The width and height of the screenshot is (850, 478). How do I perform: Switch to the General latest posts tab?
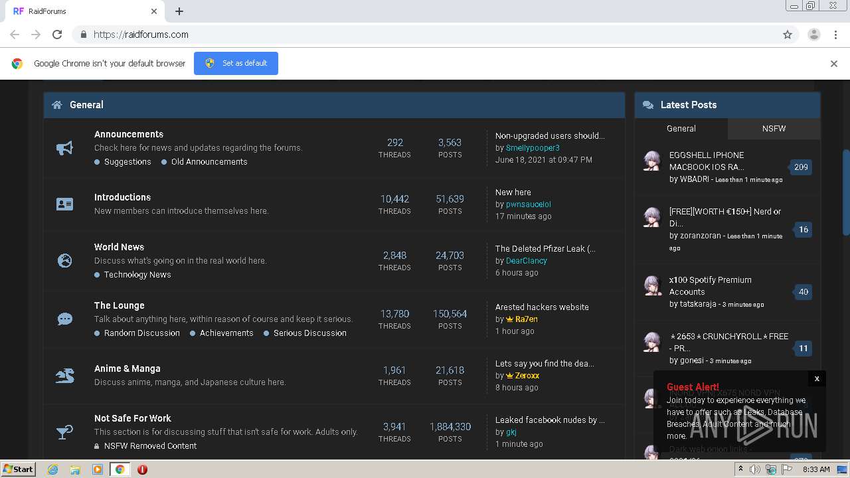681,129
